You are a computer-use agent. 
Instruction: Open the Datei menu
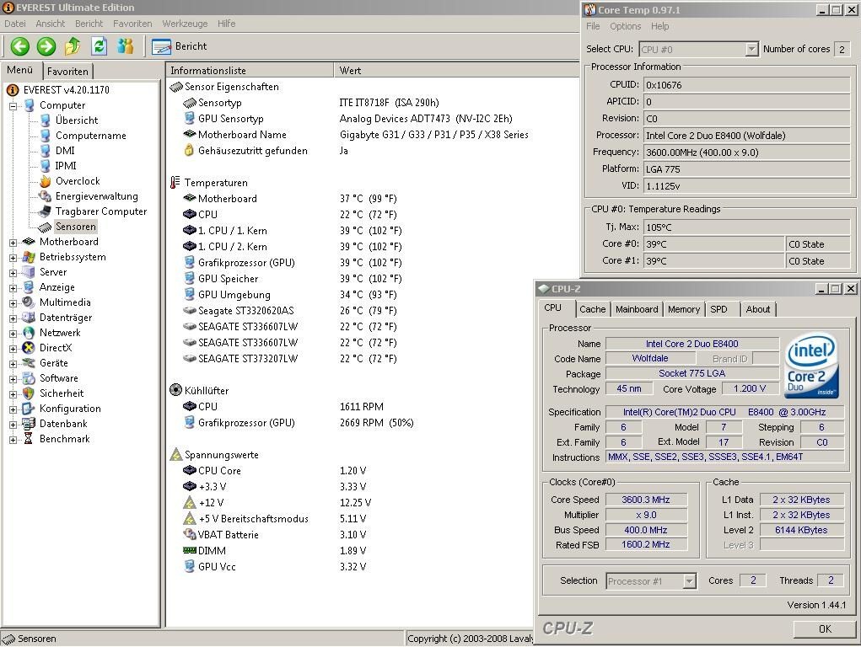tap(15, 24)
